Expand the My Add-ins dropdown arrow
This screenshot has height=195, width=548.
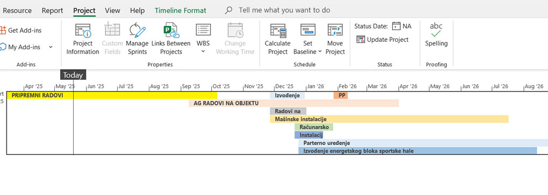click(51, 47)
